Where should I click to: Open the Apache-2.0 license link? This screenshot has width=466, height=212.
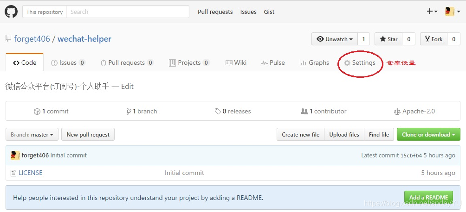point(414,112)
